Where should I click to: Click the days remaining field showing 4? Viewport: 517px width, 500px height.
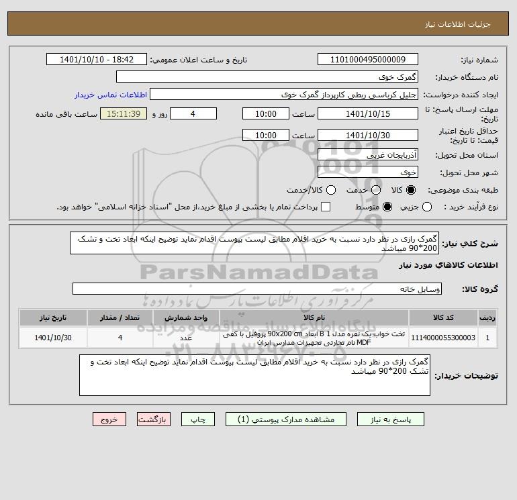[193, 113]
